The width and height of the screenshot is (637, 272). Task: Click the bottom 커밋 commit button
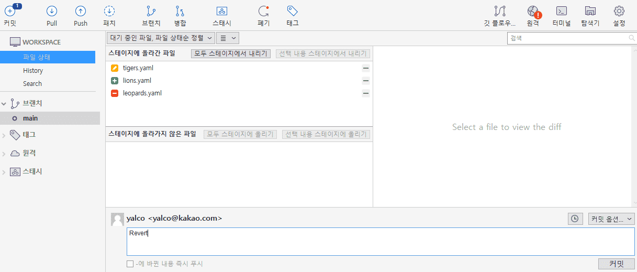(617, 264)
